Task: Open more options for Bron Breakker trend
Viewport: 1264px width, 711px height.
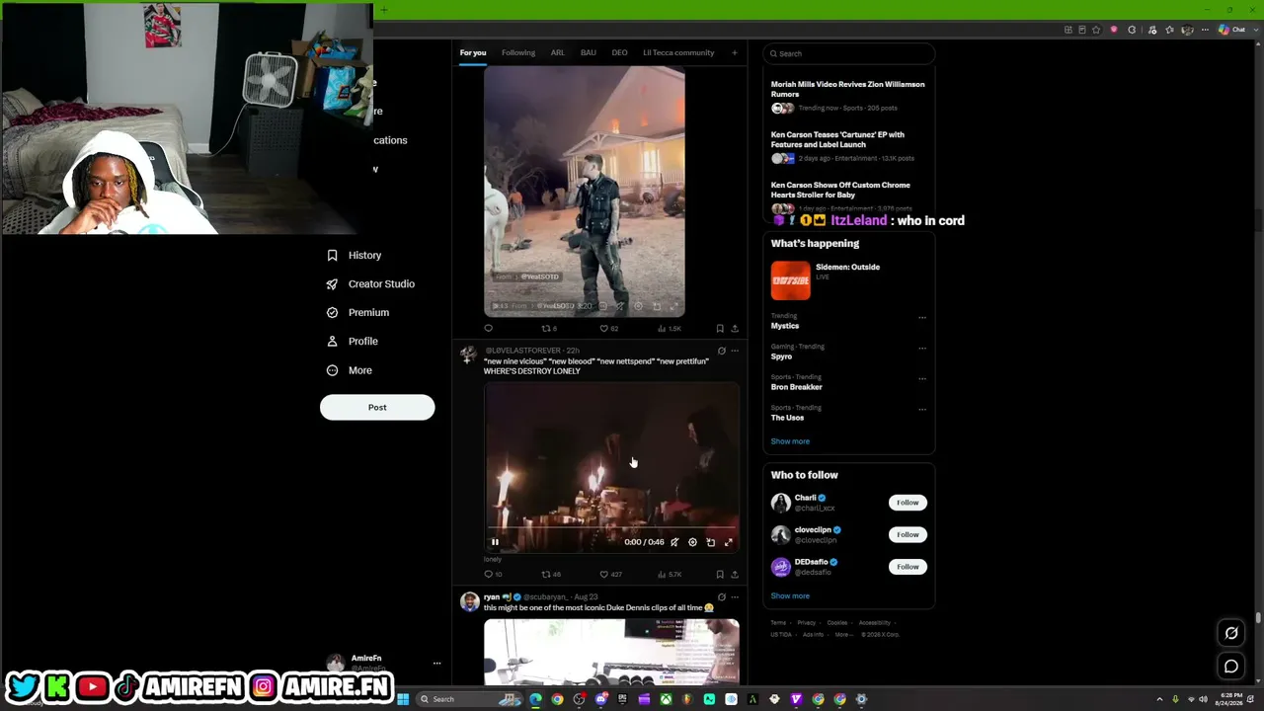Action: point(922,379)
